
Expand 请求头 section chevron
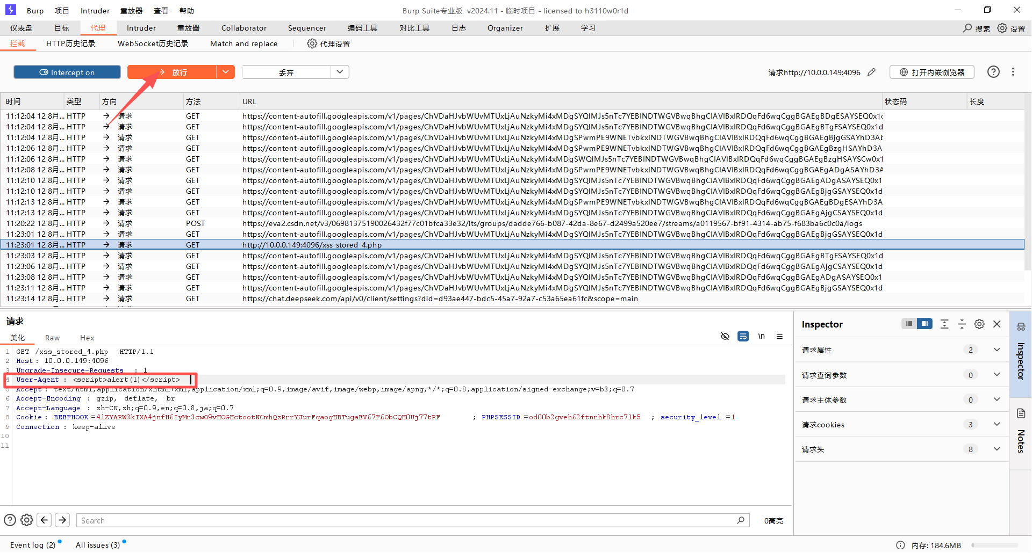pos(997,449)
